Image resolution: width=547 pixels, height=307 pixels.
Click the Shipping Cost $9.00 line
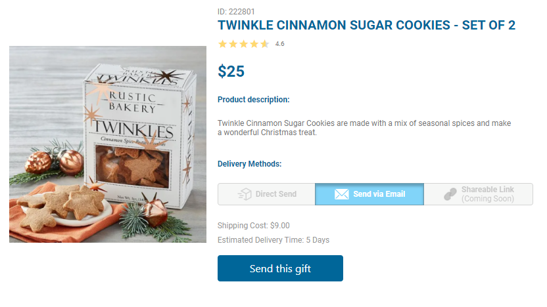click(x=253, y=226)
